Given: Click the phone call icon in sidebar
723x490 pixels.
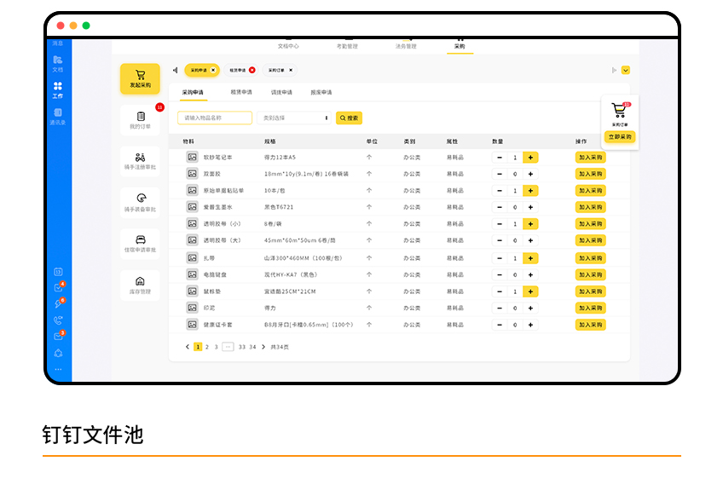Looking at the screenshot, I should 58,320.
